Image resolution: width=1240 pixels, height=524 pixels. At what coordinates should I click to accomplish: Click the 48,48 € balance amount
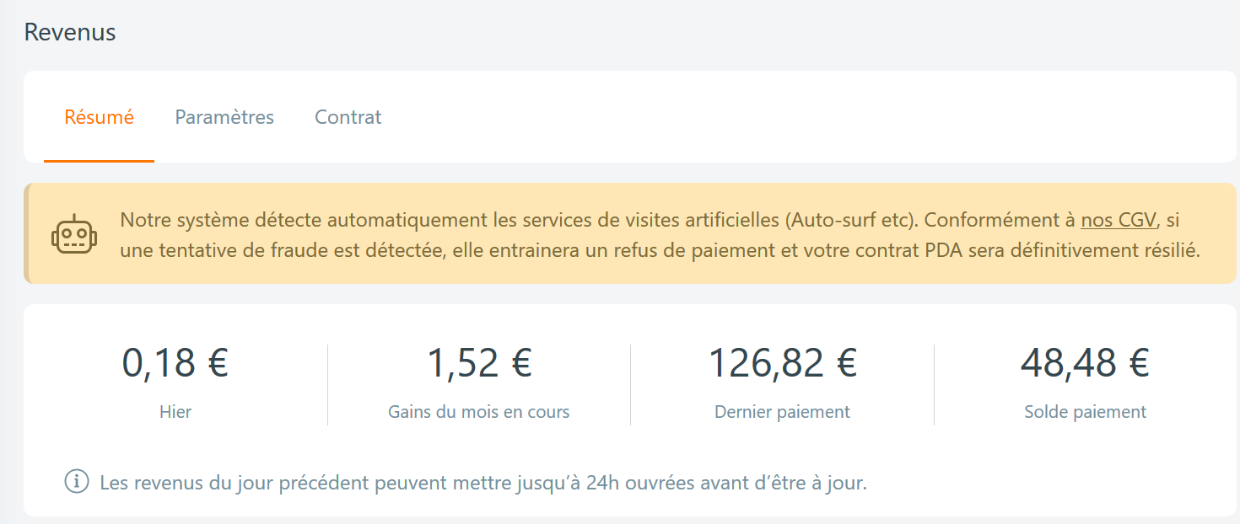click(1085, 363)
